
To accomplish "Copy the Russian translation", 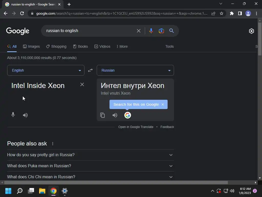I will tap(102, 115).
